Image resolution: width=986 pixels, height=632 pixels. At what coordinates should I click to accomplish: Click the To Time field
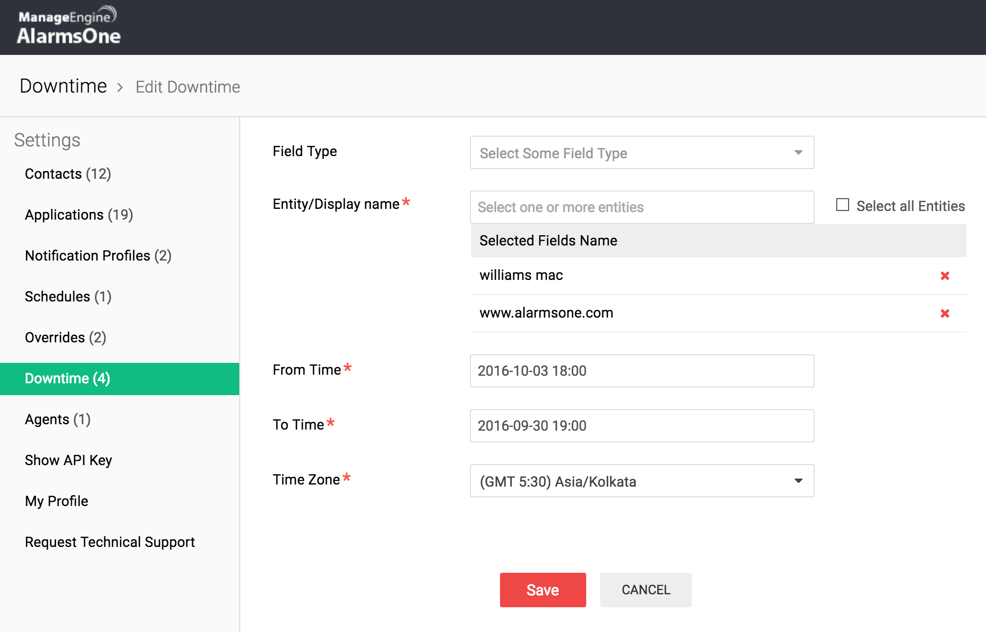point(642,426)
